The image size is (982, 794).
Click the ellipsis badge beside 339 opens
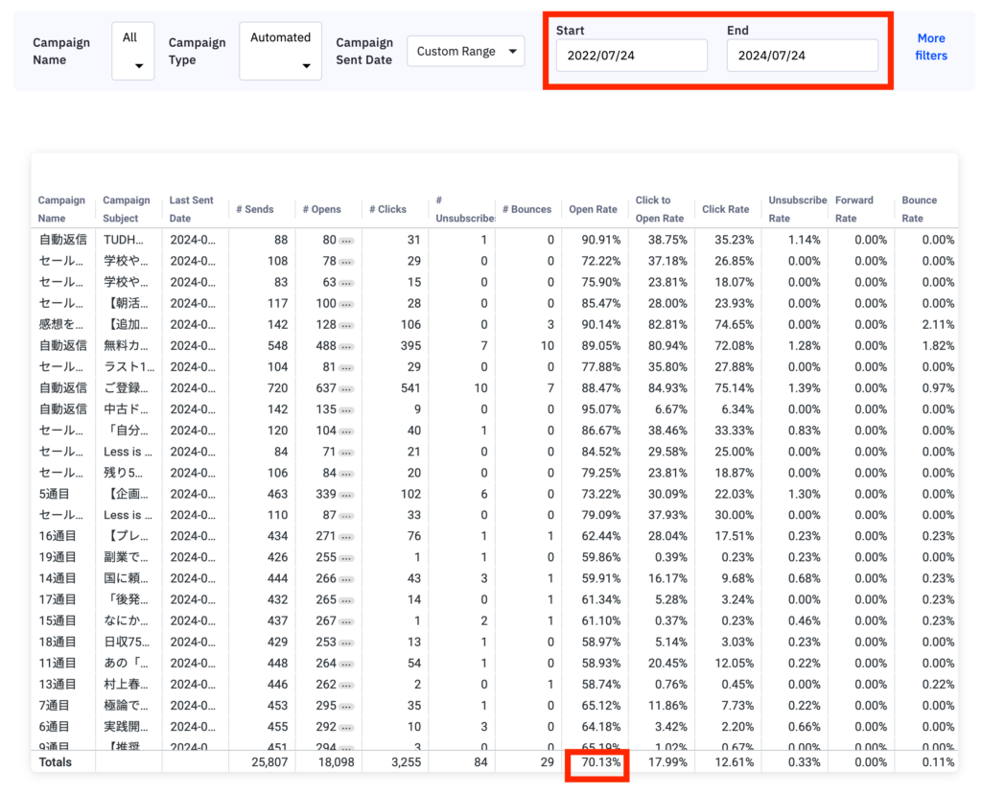tap(346, 495)
